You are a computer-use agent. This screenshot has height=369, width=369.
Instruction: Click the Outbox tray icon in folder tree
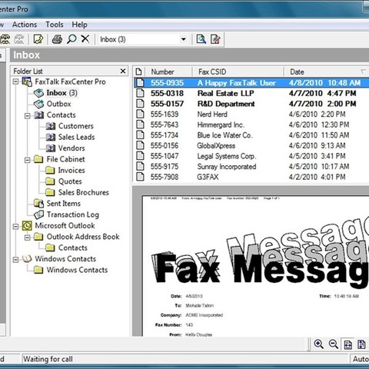[39, 104]
